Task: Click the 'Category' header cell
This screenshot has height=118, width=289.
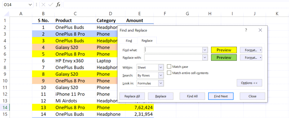Action: coord(110,20)
